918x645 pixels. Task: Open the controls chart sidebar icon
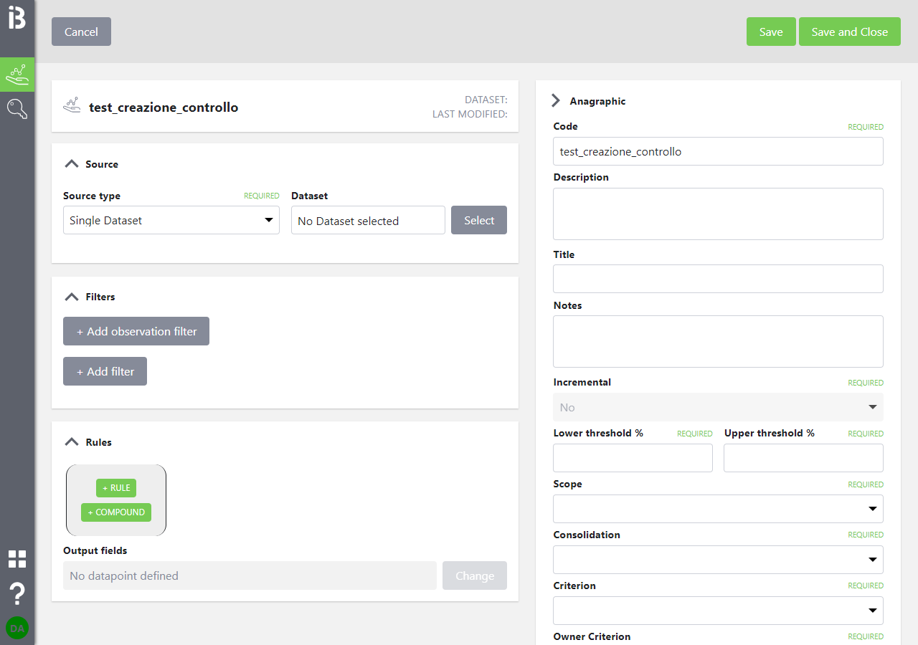pyautogui.click(x=16, y=75)
